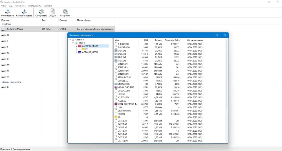282x151 pixels.
Task: Collapse the Трек 1 tree node
Action: [x=73, y=43]
